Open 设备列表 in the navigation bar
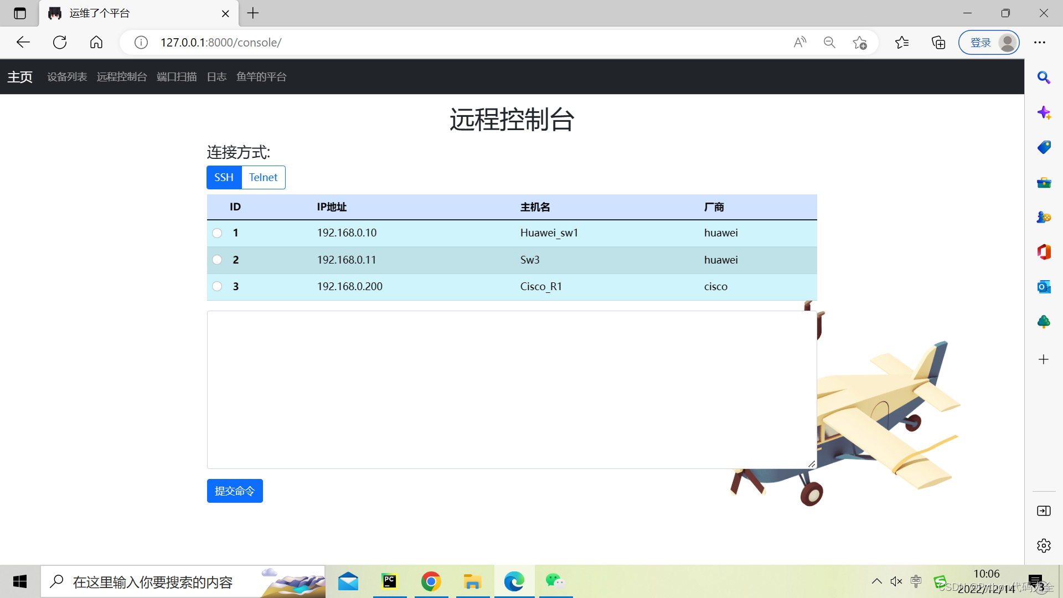 (67, 77)
